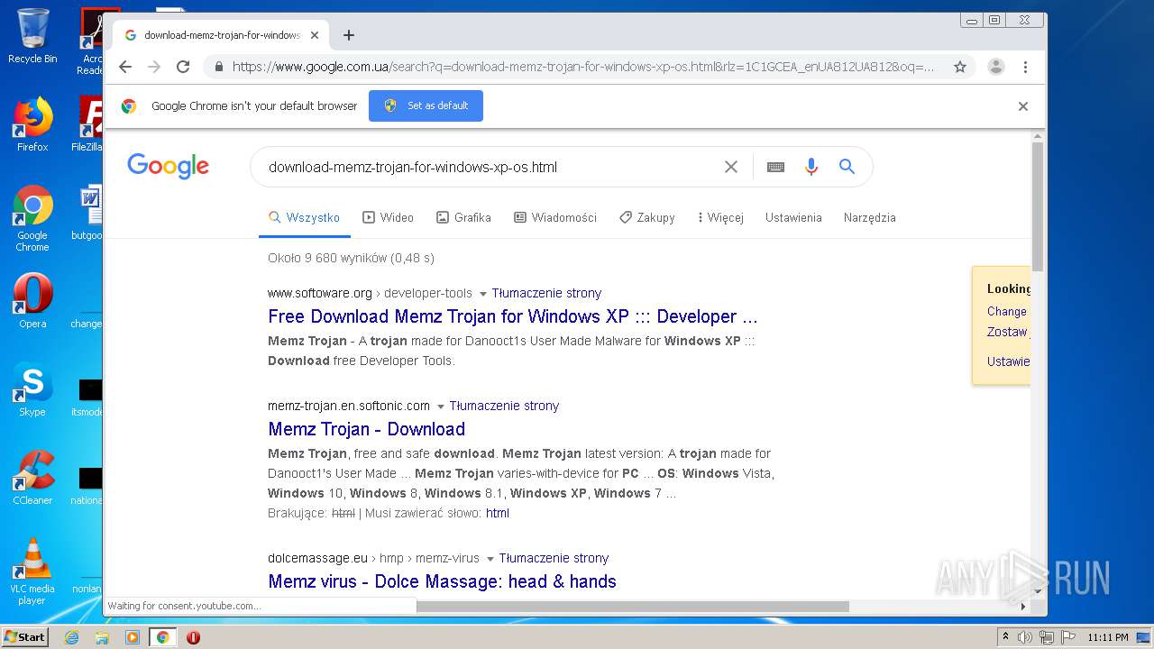The width and height of the screenshot is (1154, 649).
Task: Open VLC media player desktop shortcut
Action: pos(32,571)
